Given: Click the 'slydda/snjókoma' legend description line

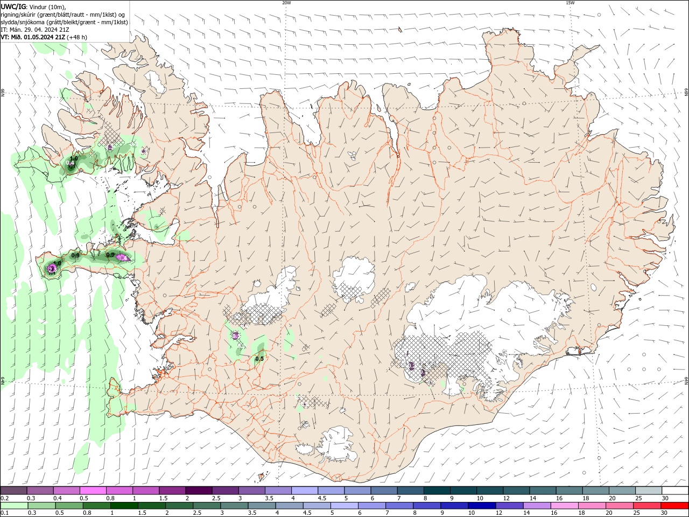Looking at the screenshot, I should tap(64, 22).
